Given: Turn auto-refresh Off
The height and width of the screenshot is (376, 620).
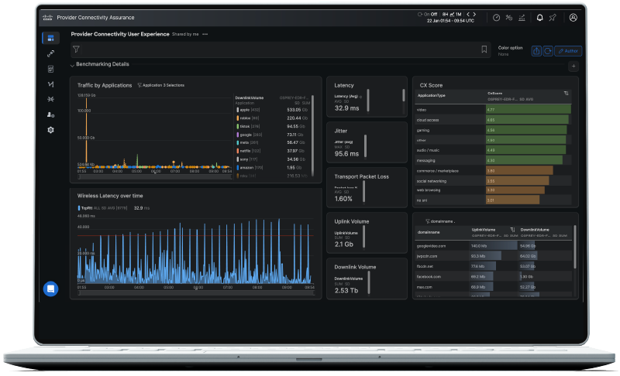Looking at the screenshot, I should click(x=435, y=14).
